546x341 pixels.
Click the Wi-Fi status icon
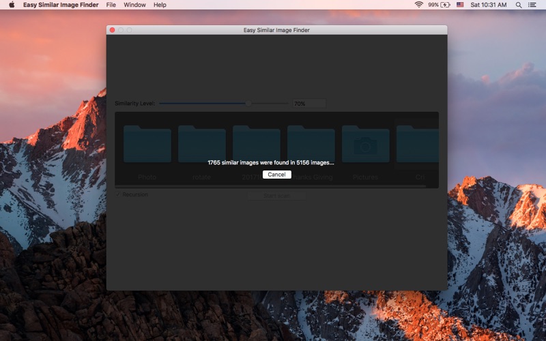[x=418, y=5]
